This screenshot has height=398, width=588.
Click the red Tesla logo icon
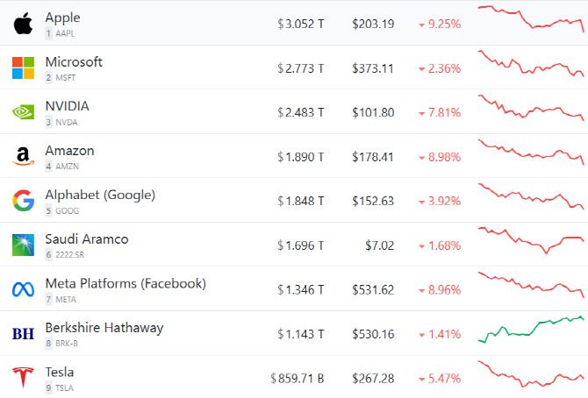(x=23, y=378)
